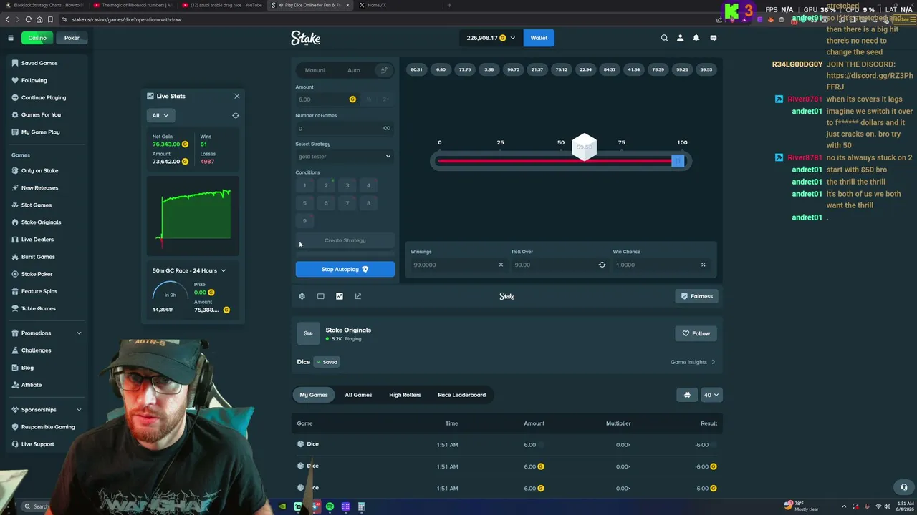The image size is (917, 515).
Task: Click the infinity icon in Number of Games
Action: (x=387, y=129)
